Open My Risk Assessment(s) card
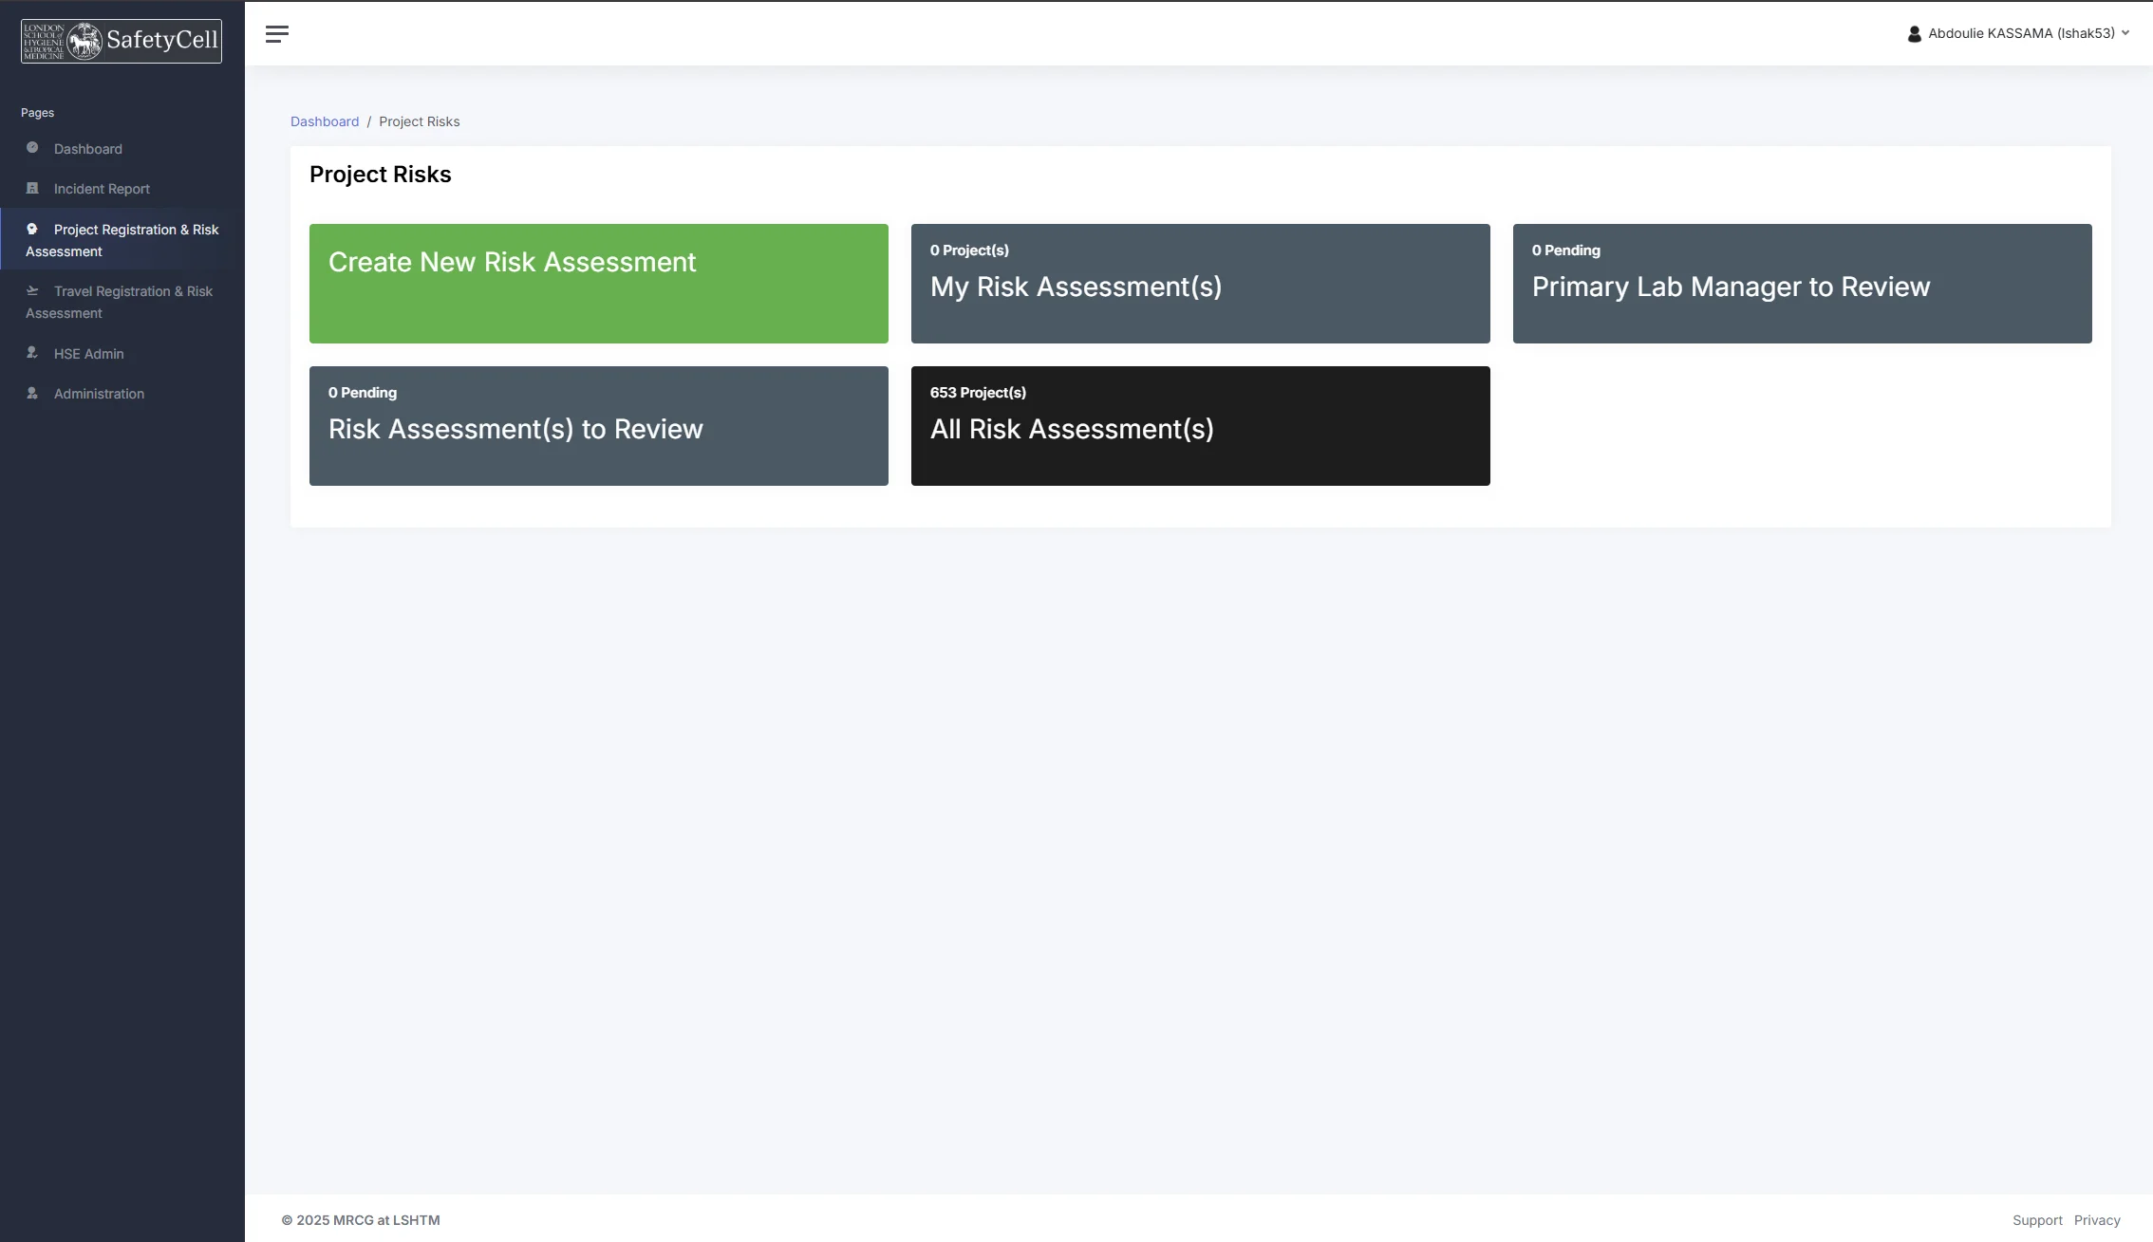Viewport: 2153px width, 1242px height. pos(1200,284)
